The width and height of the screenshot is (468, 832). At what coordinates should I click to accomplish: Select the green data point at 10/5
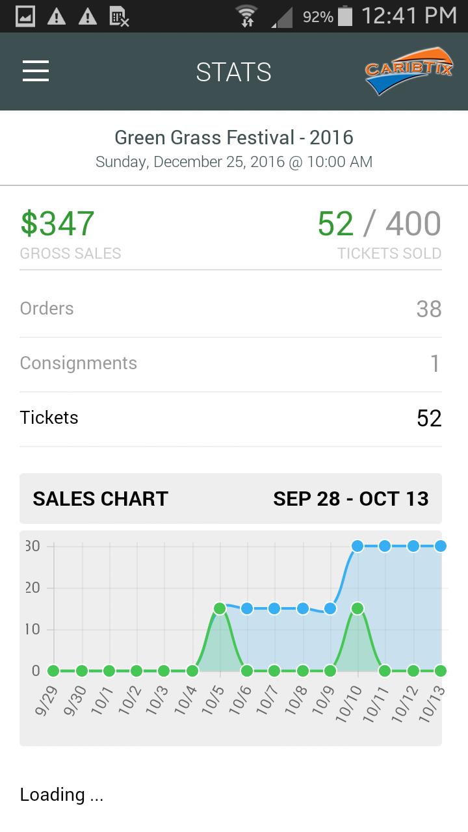[x=219, y=608]
